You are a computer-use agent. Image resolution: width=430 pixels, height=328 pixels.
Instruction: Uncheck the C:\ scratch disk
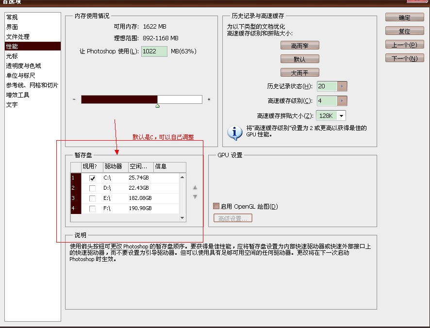pyautogui.click(x=92, y=178)
